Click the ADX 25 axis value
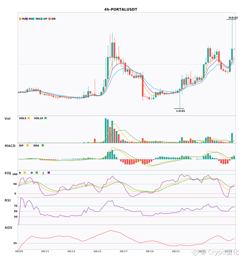This screenshot has height=259, width=241. pos(15,243)
